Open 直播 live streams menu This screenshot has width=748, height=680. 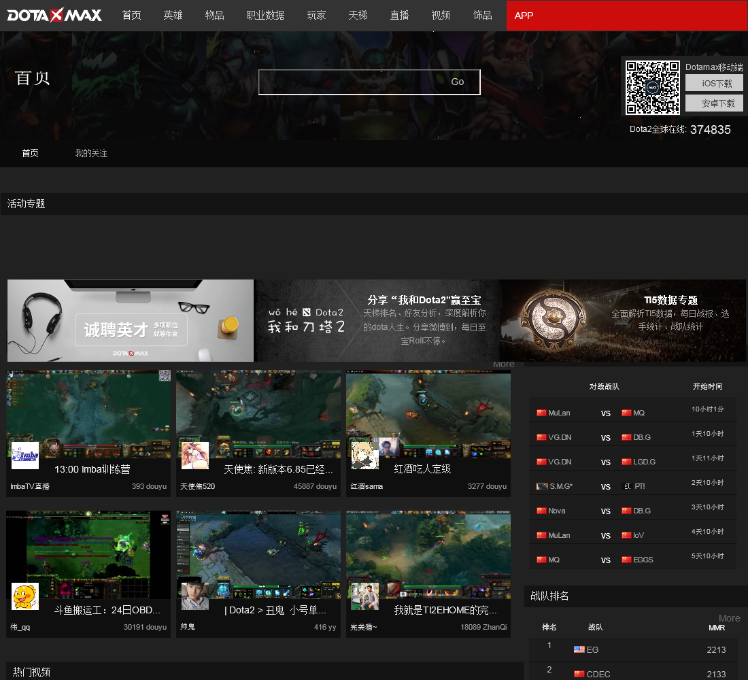coord(399,15)
